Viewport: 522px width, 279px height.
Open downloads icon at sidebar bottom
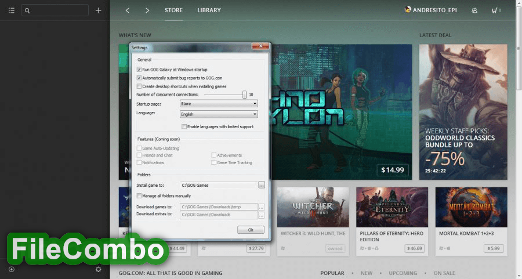(12, 269)
